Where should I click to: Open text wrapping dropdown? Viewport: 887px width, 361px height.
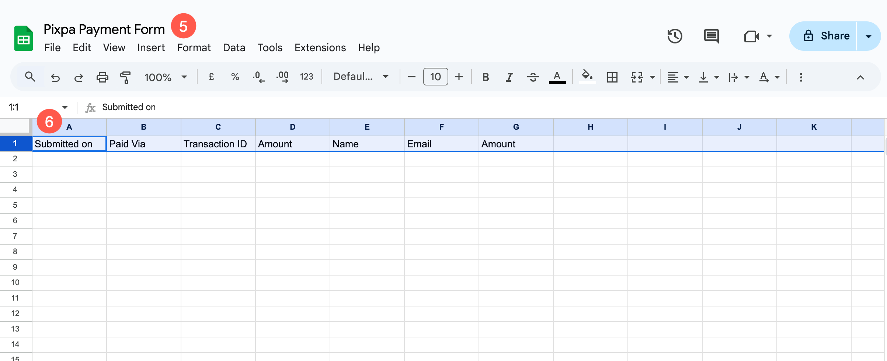pos(739,77)
